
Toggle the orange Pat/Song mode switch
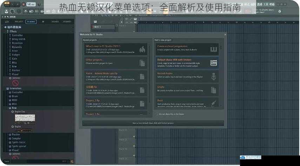coord(7,4)
